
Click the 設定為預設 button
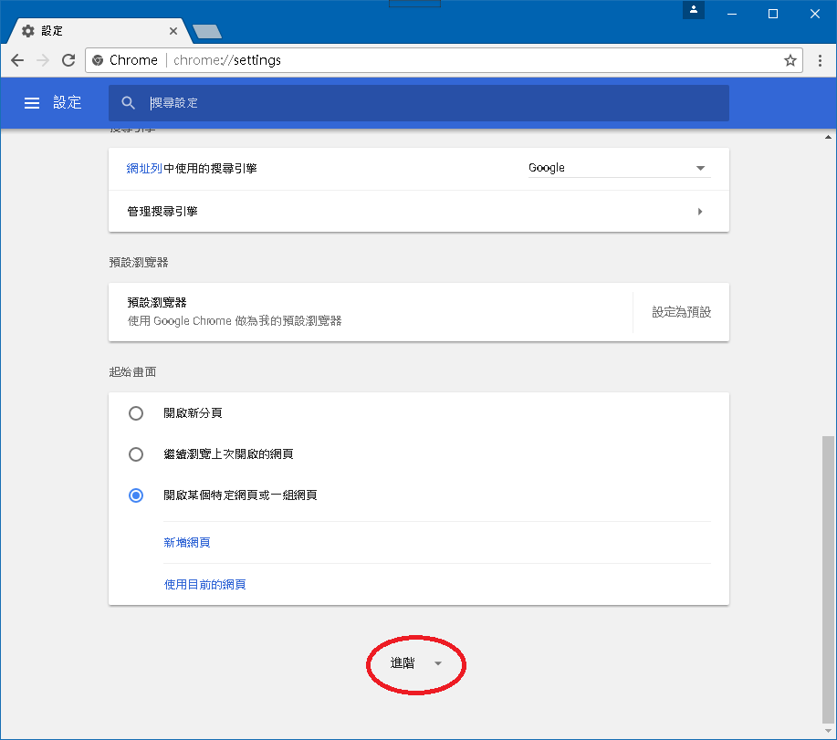[681, 312]
